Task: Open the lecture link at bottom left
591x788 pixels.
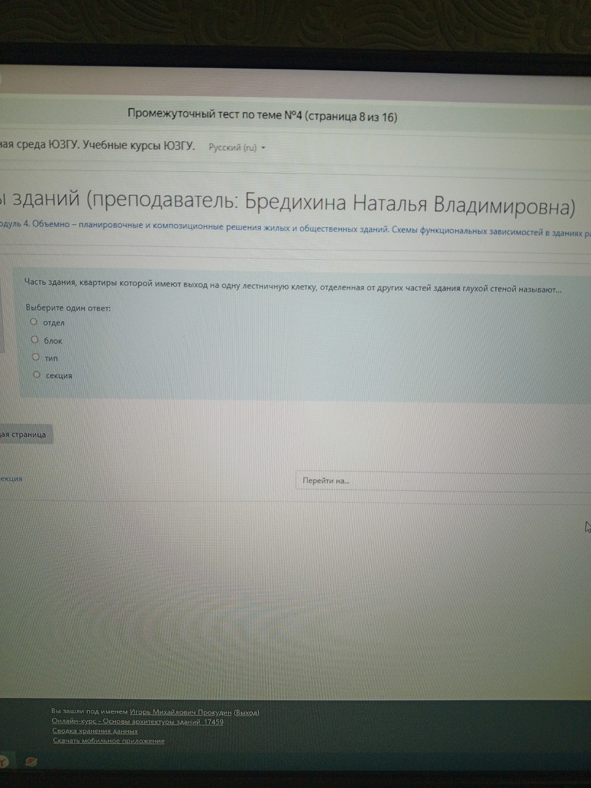Action: (x=10, y=479)
